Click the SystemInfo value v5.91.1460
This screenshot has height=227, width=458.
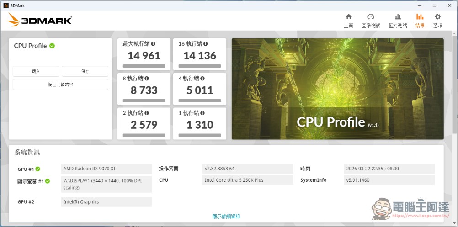(389, 180)
